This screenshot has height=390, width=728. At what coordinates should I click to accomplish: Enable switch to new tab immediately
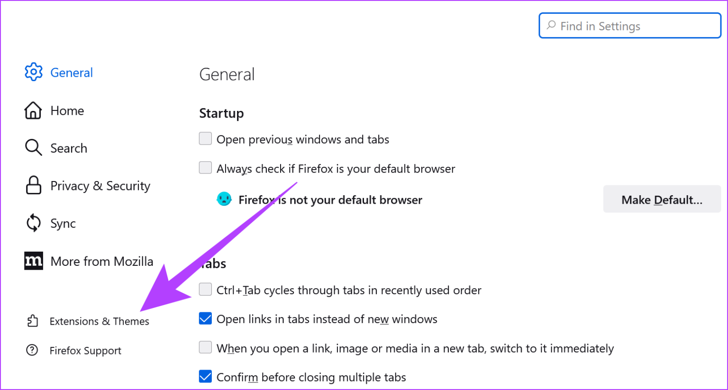[x=205, y=347]
